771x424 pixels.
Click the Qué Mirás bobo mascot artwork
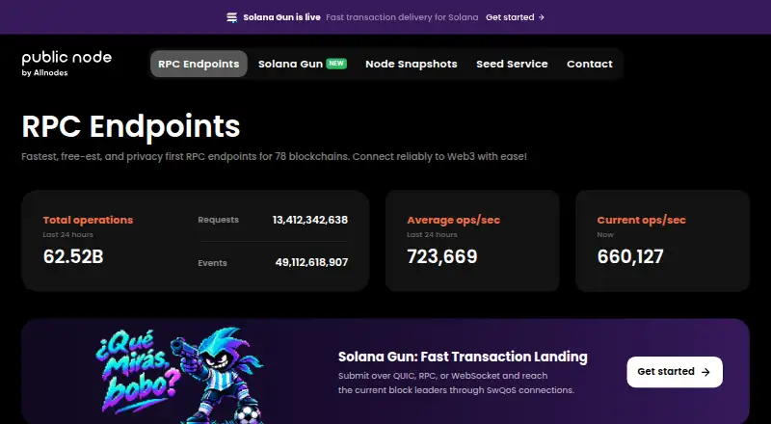pos(180,375)
